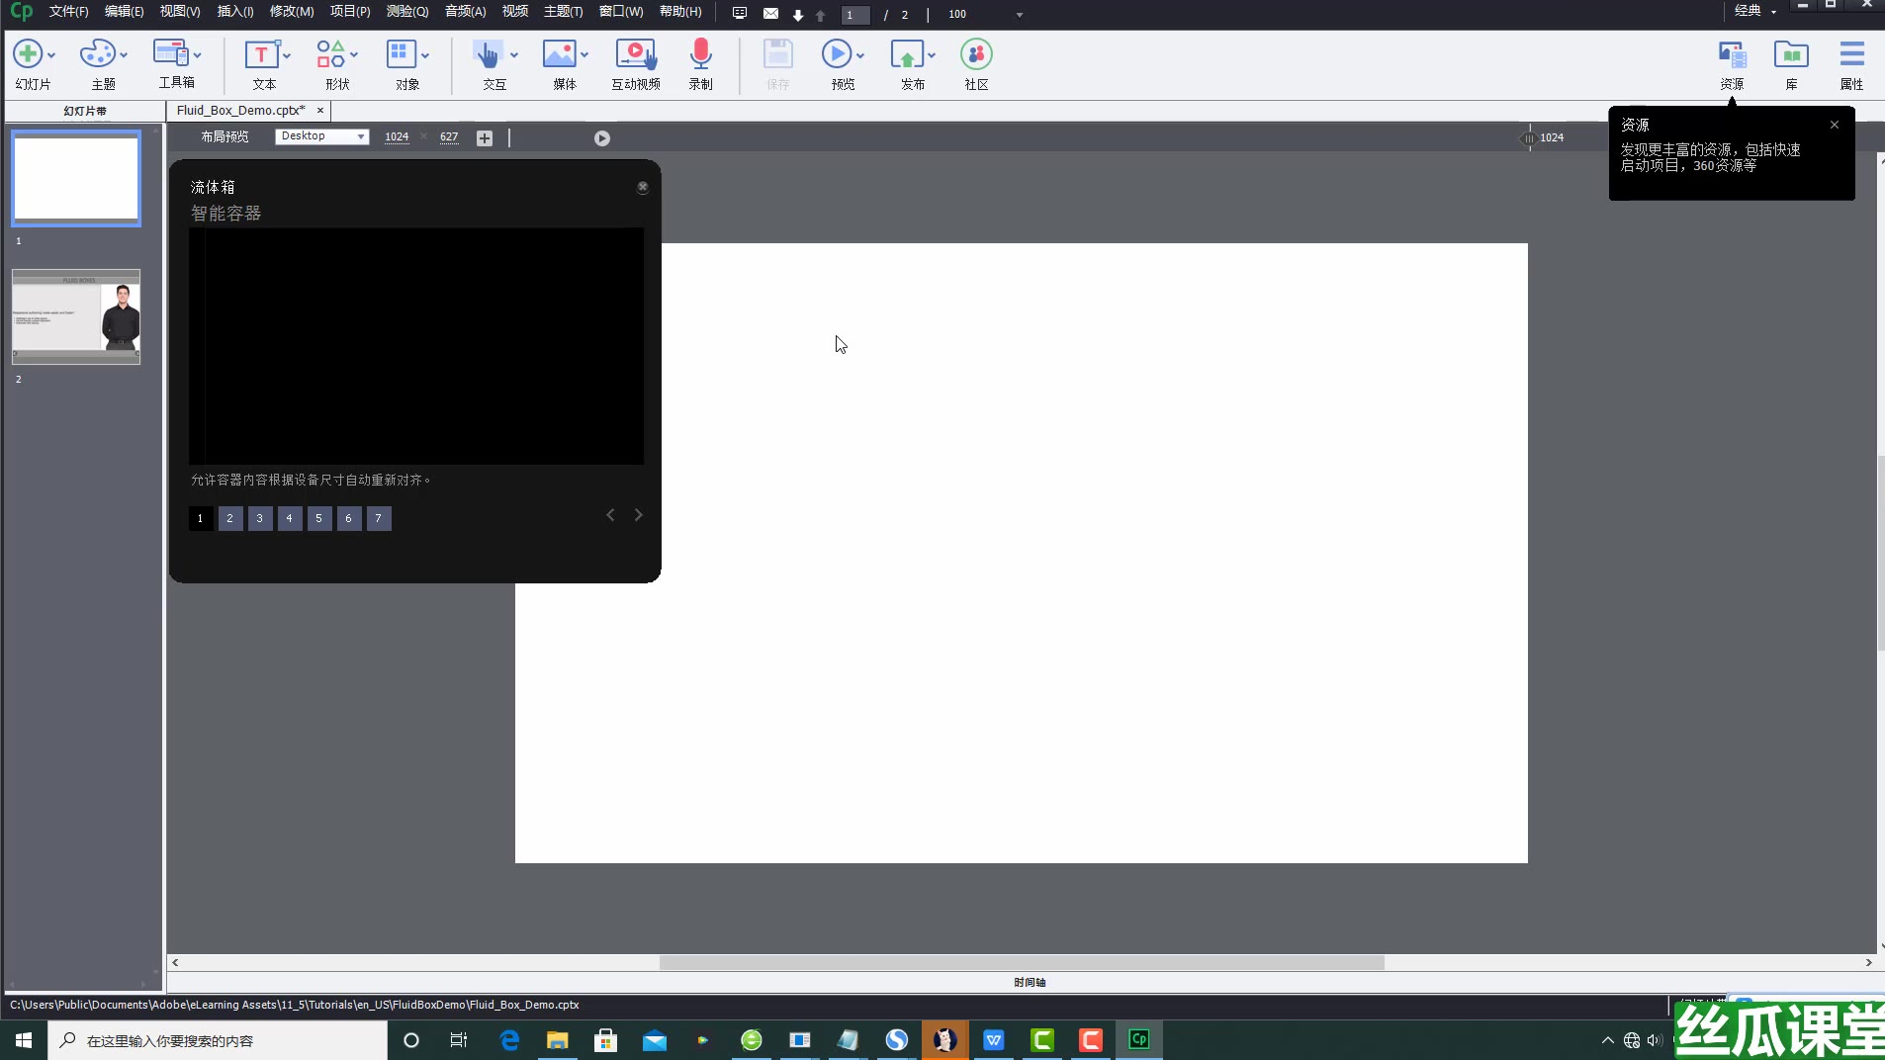Viewport: 1885px width, 1060px height.
Task: Open the 测验(Q) menu
Action: [406, 12]
